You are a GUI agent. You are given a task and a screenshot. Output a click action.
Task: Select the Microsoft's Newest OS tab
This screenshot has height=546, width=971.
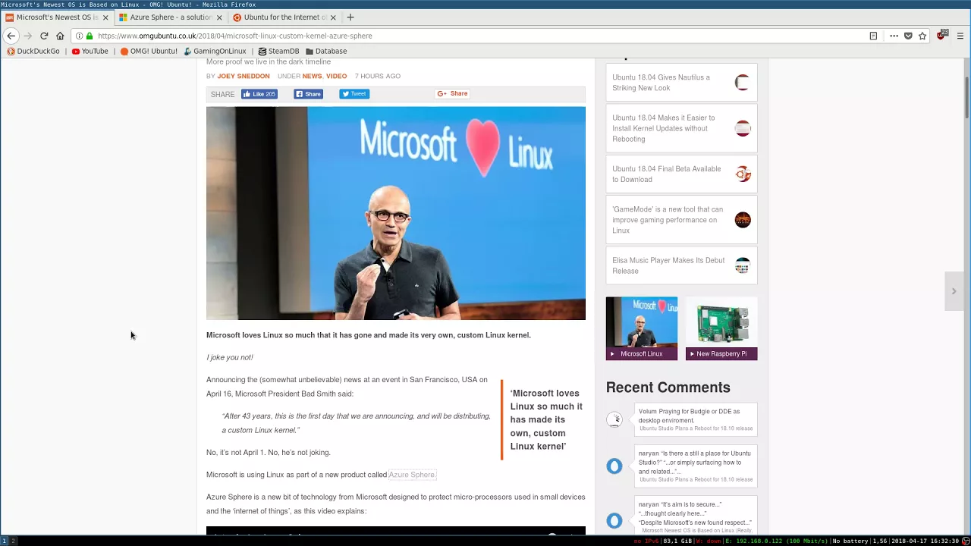click(x=57, y=17)
